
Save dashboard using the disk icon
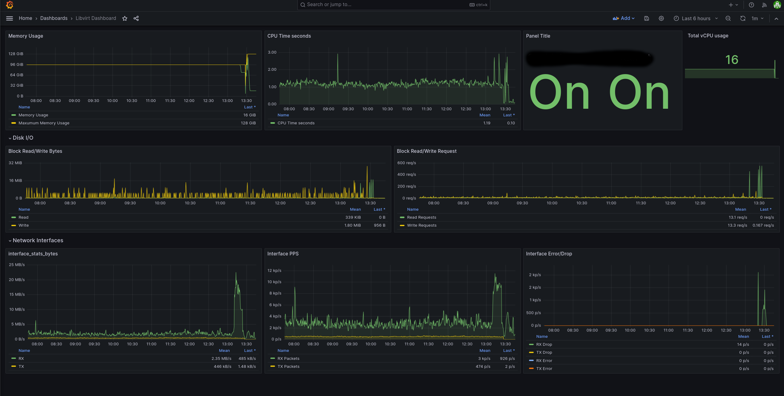[x=647, y=18]
